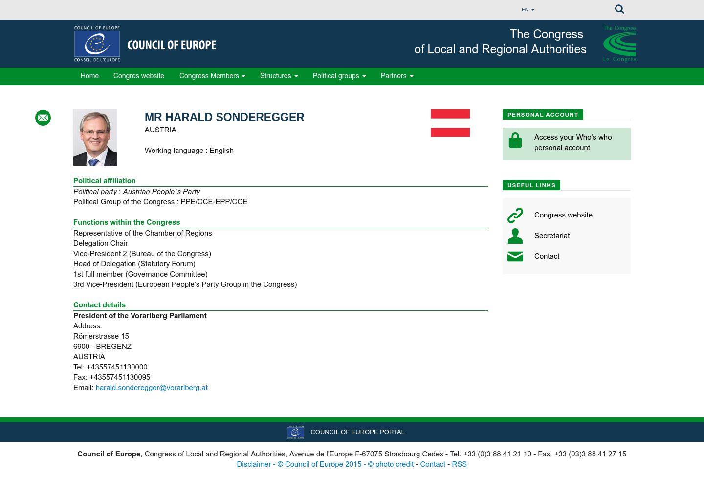Click the green envelope share icon

[43, 118]
